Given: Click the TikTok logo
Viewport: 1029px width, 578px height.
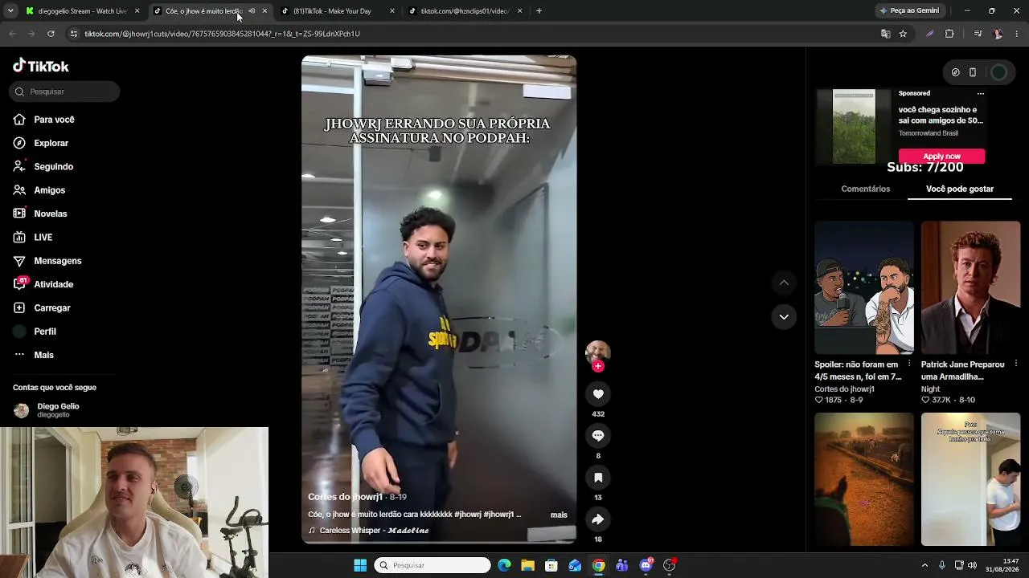Looking at the screenshot, I should click(41, 66).
